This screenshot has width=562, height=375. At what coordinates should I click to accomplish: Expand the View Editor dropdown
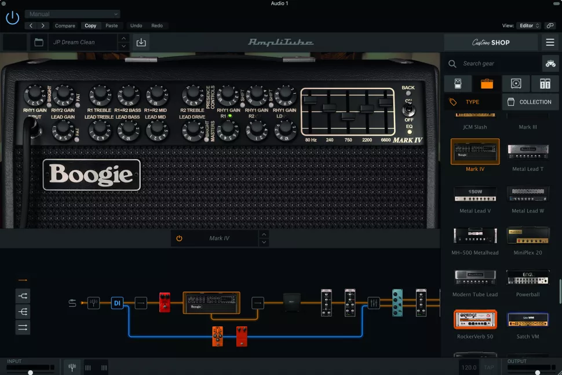(529, 25)
